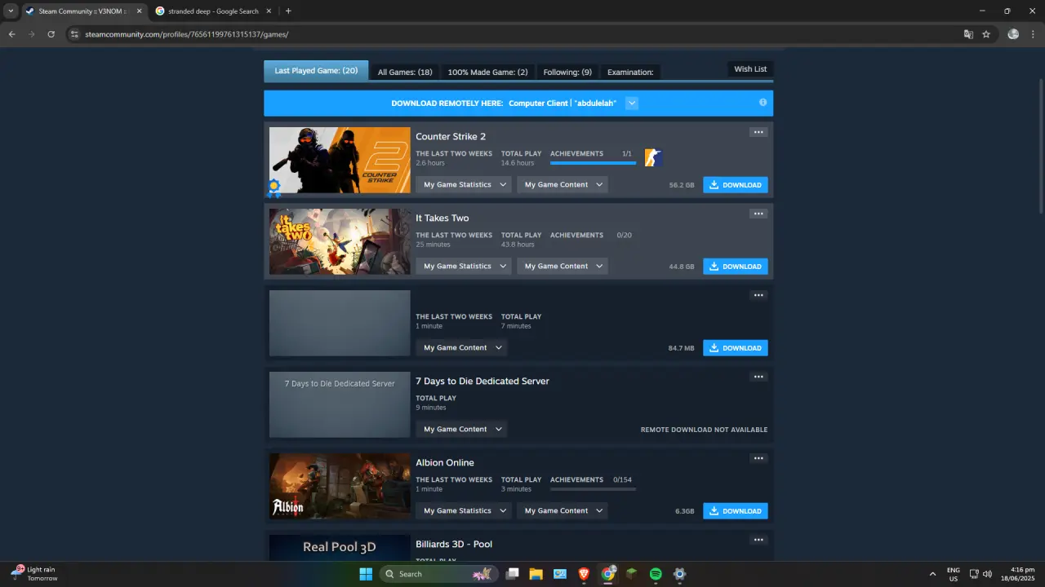Open the three-dot menu for 7 Days to Die Dedicated Server
This screenshot has width=1045, height=587.
(x=758, y=377)
